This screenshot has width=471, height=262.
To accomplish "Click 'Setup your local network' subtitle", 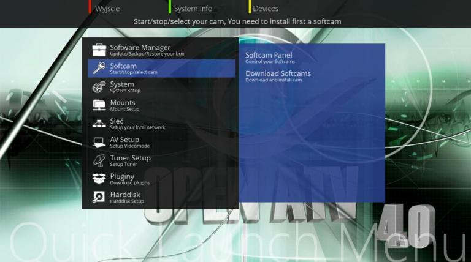I will [137, 127].
